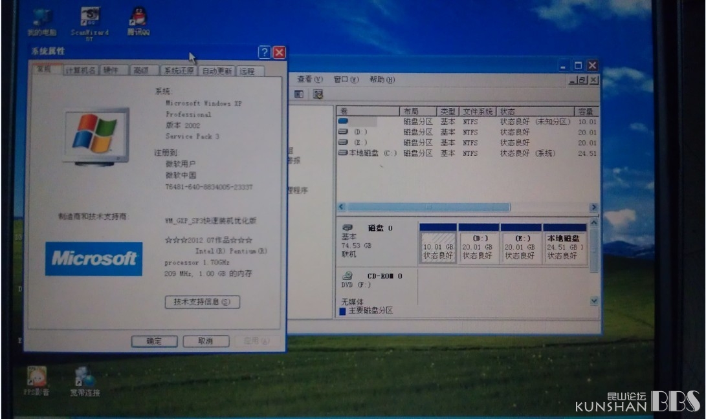
Task: Open the 我的电脑 desktop icon
Action: [x=41, y=22]
